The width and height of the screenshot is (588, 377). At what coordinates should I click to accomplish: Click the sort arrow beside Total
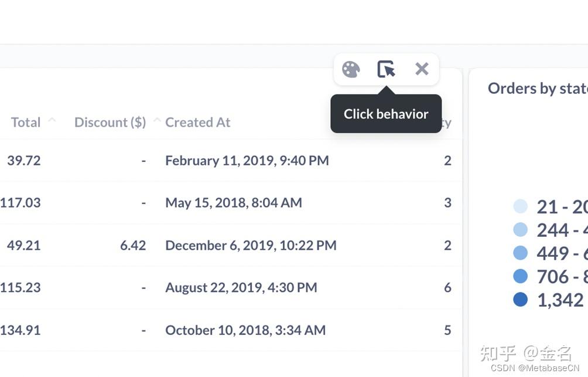pos(52,121)
